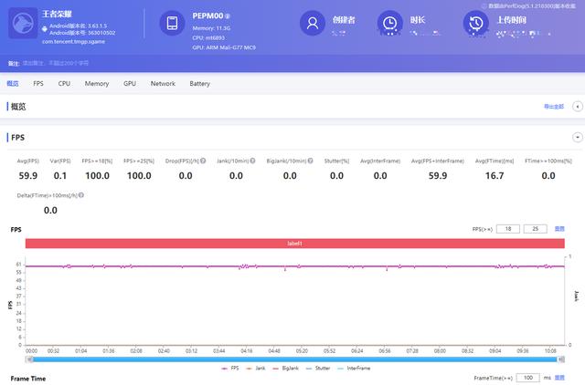Click the Var(FPS) value 0.1
The height and width of the screenshot is (385, 585).
point(60,176)
